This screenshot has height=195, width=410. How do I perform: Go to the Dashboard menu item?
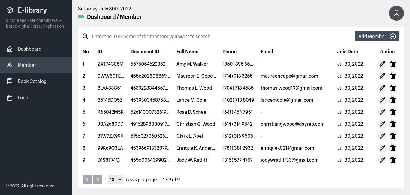click(x=29, y=49)
